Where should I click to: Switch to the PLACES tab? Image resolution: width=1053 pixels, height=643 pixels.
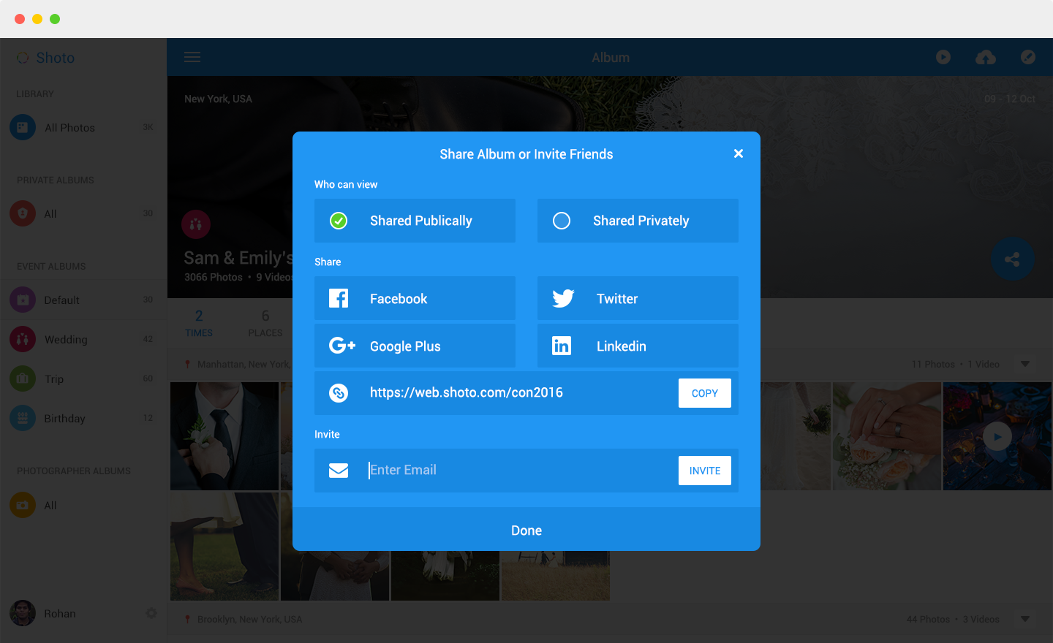(265, 322)
